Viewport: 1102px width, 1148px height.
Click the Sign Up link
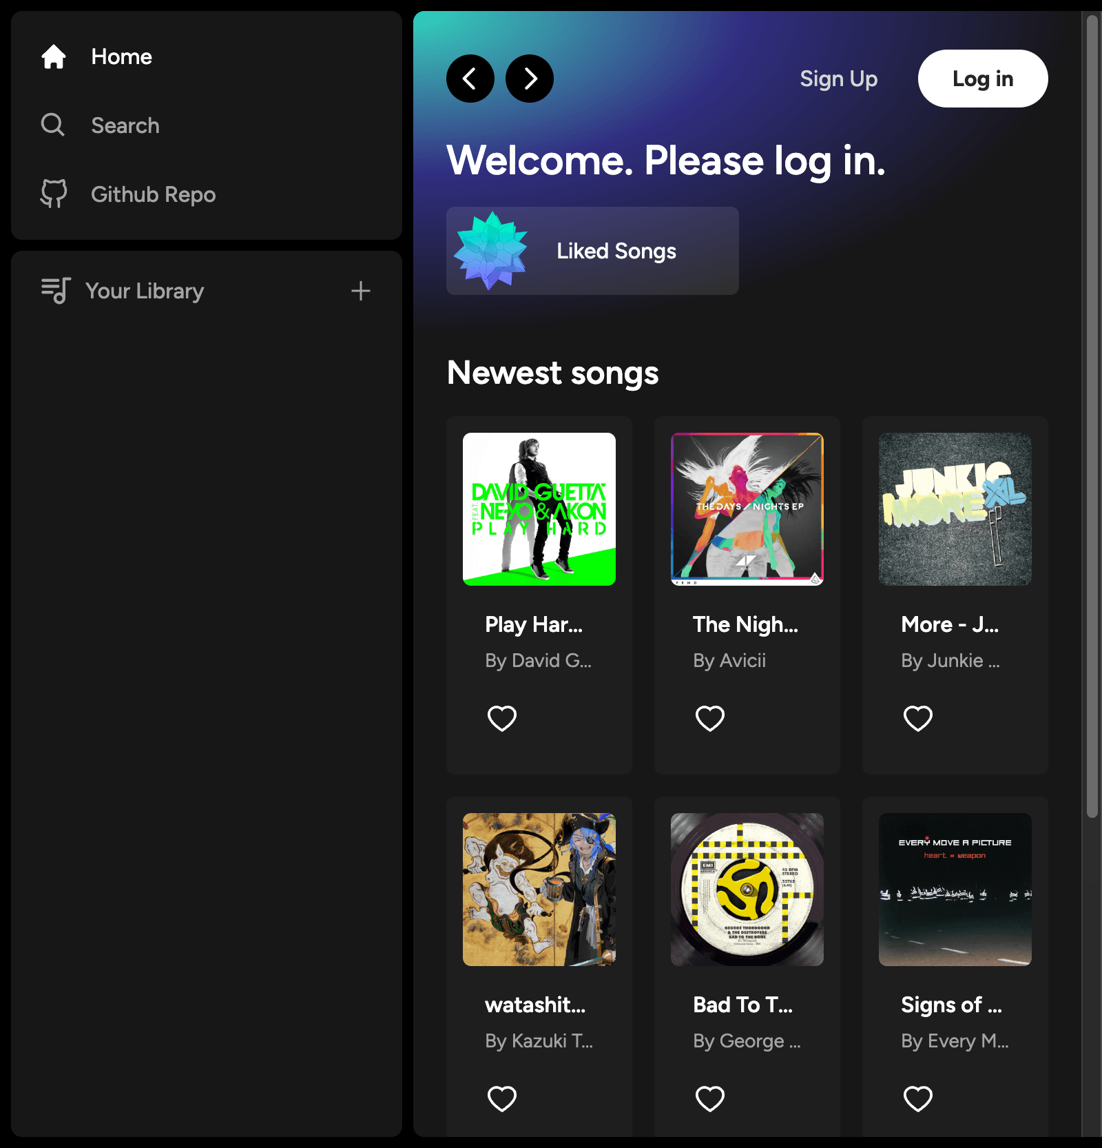[x=838, y=79]
